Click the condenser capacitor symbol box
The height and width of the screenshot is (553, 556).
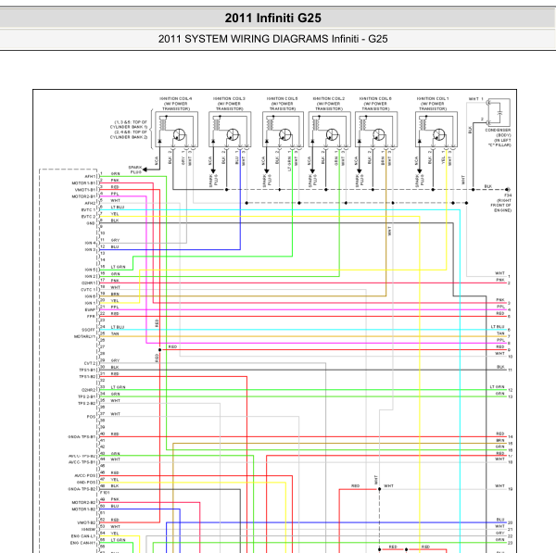point(499,113)
